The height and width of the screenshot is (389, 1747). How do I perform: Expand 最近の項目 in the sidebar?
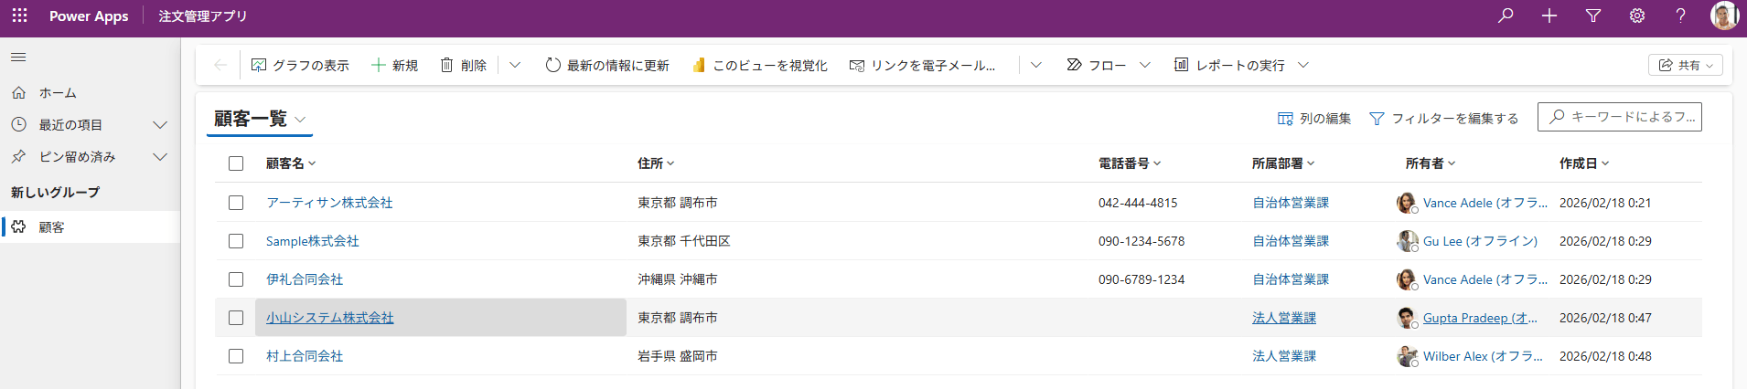pos(159,125)
